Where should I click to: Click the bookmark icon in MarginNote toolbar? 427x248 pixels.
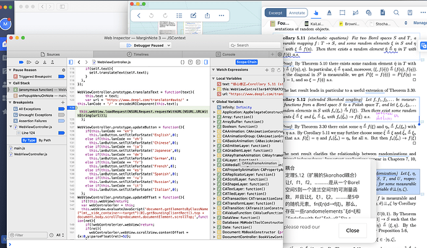pyautogui.click(x=410, y=12)
